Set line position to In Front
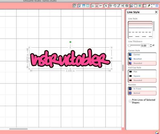 tap(142, 89)
